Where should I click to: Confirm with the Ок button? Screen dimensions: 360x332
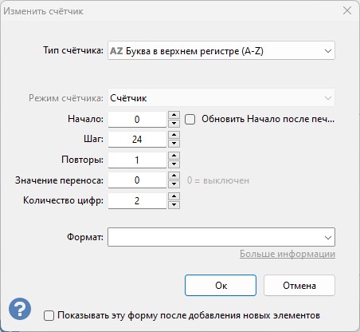(x=221, y=286)
